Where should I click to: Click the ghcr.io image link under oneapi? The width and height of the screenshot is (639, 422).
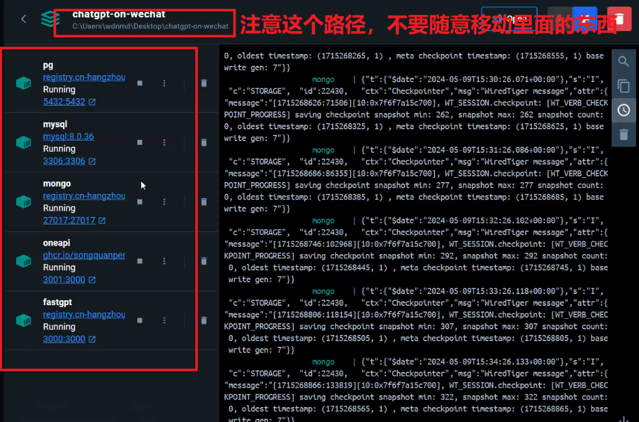[x=84, y=255]
